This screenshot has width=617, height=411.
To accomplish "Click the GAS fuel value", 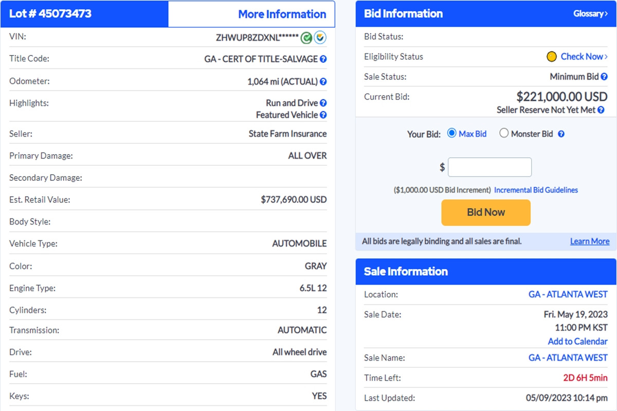I will coord(319,374).
